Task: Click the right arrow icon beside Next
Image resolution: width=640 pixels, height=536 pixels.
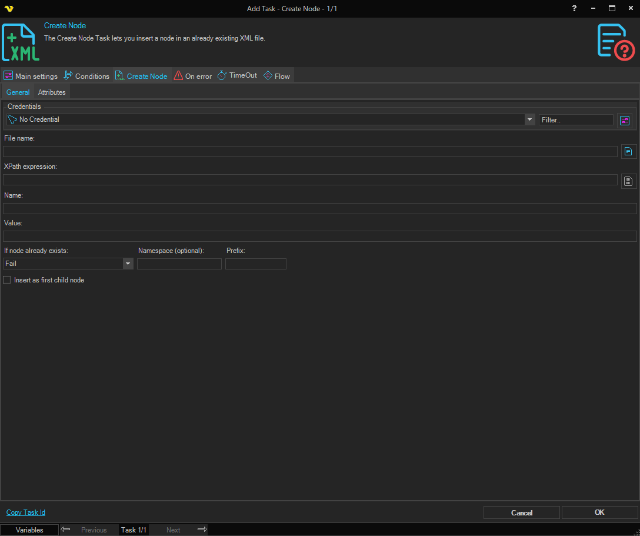Action: tap(202, 530)
